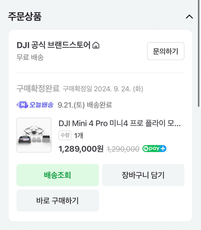Select the DJI Mini 4 Pro product image

pos(34,135)
